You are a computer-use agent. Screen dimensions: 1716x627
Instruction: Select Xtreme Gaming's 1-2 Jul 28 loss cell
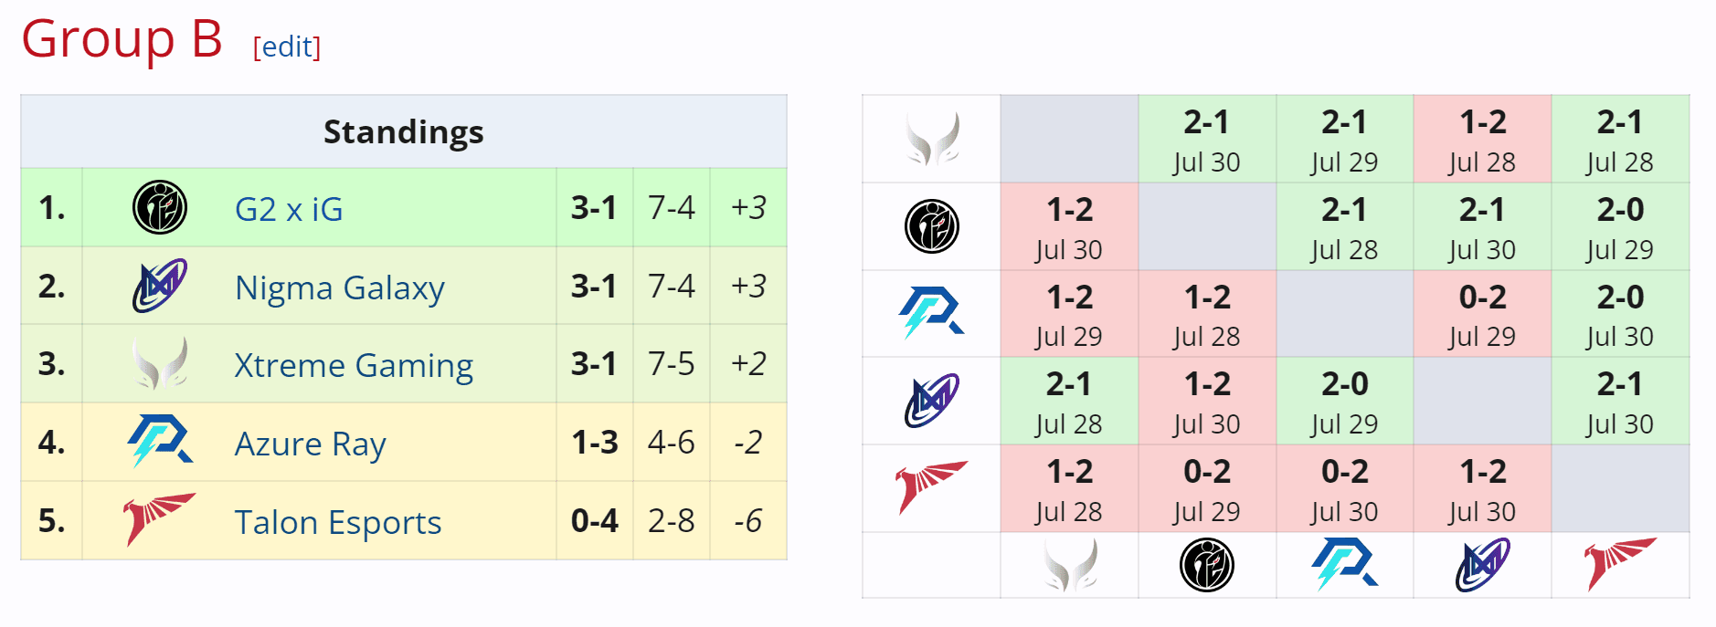tap(1482, 139)
